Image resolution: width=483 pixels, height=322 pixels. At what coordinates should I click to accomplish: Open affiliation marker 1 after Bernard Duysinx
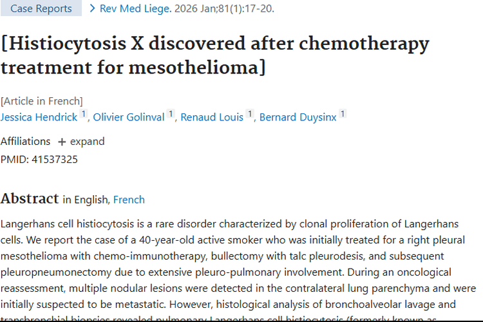tap(343, 115)
